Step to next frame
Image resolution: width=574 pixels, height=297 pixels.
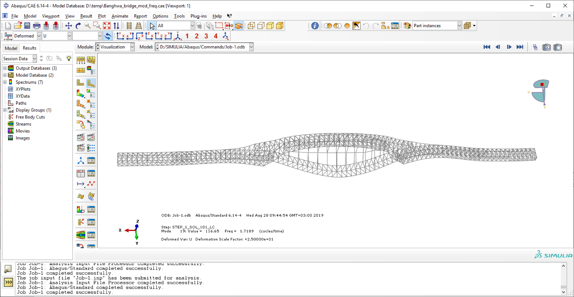click(509, 47)
